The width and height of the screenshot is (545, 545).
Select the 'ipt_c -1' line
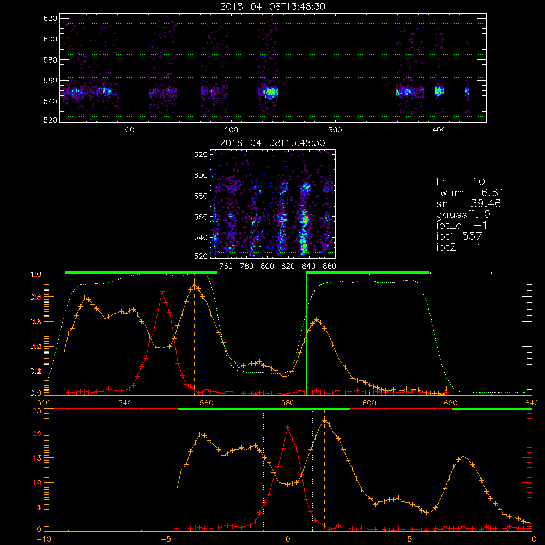click(462, 226)
